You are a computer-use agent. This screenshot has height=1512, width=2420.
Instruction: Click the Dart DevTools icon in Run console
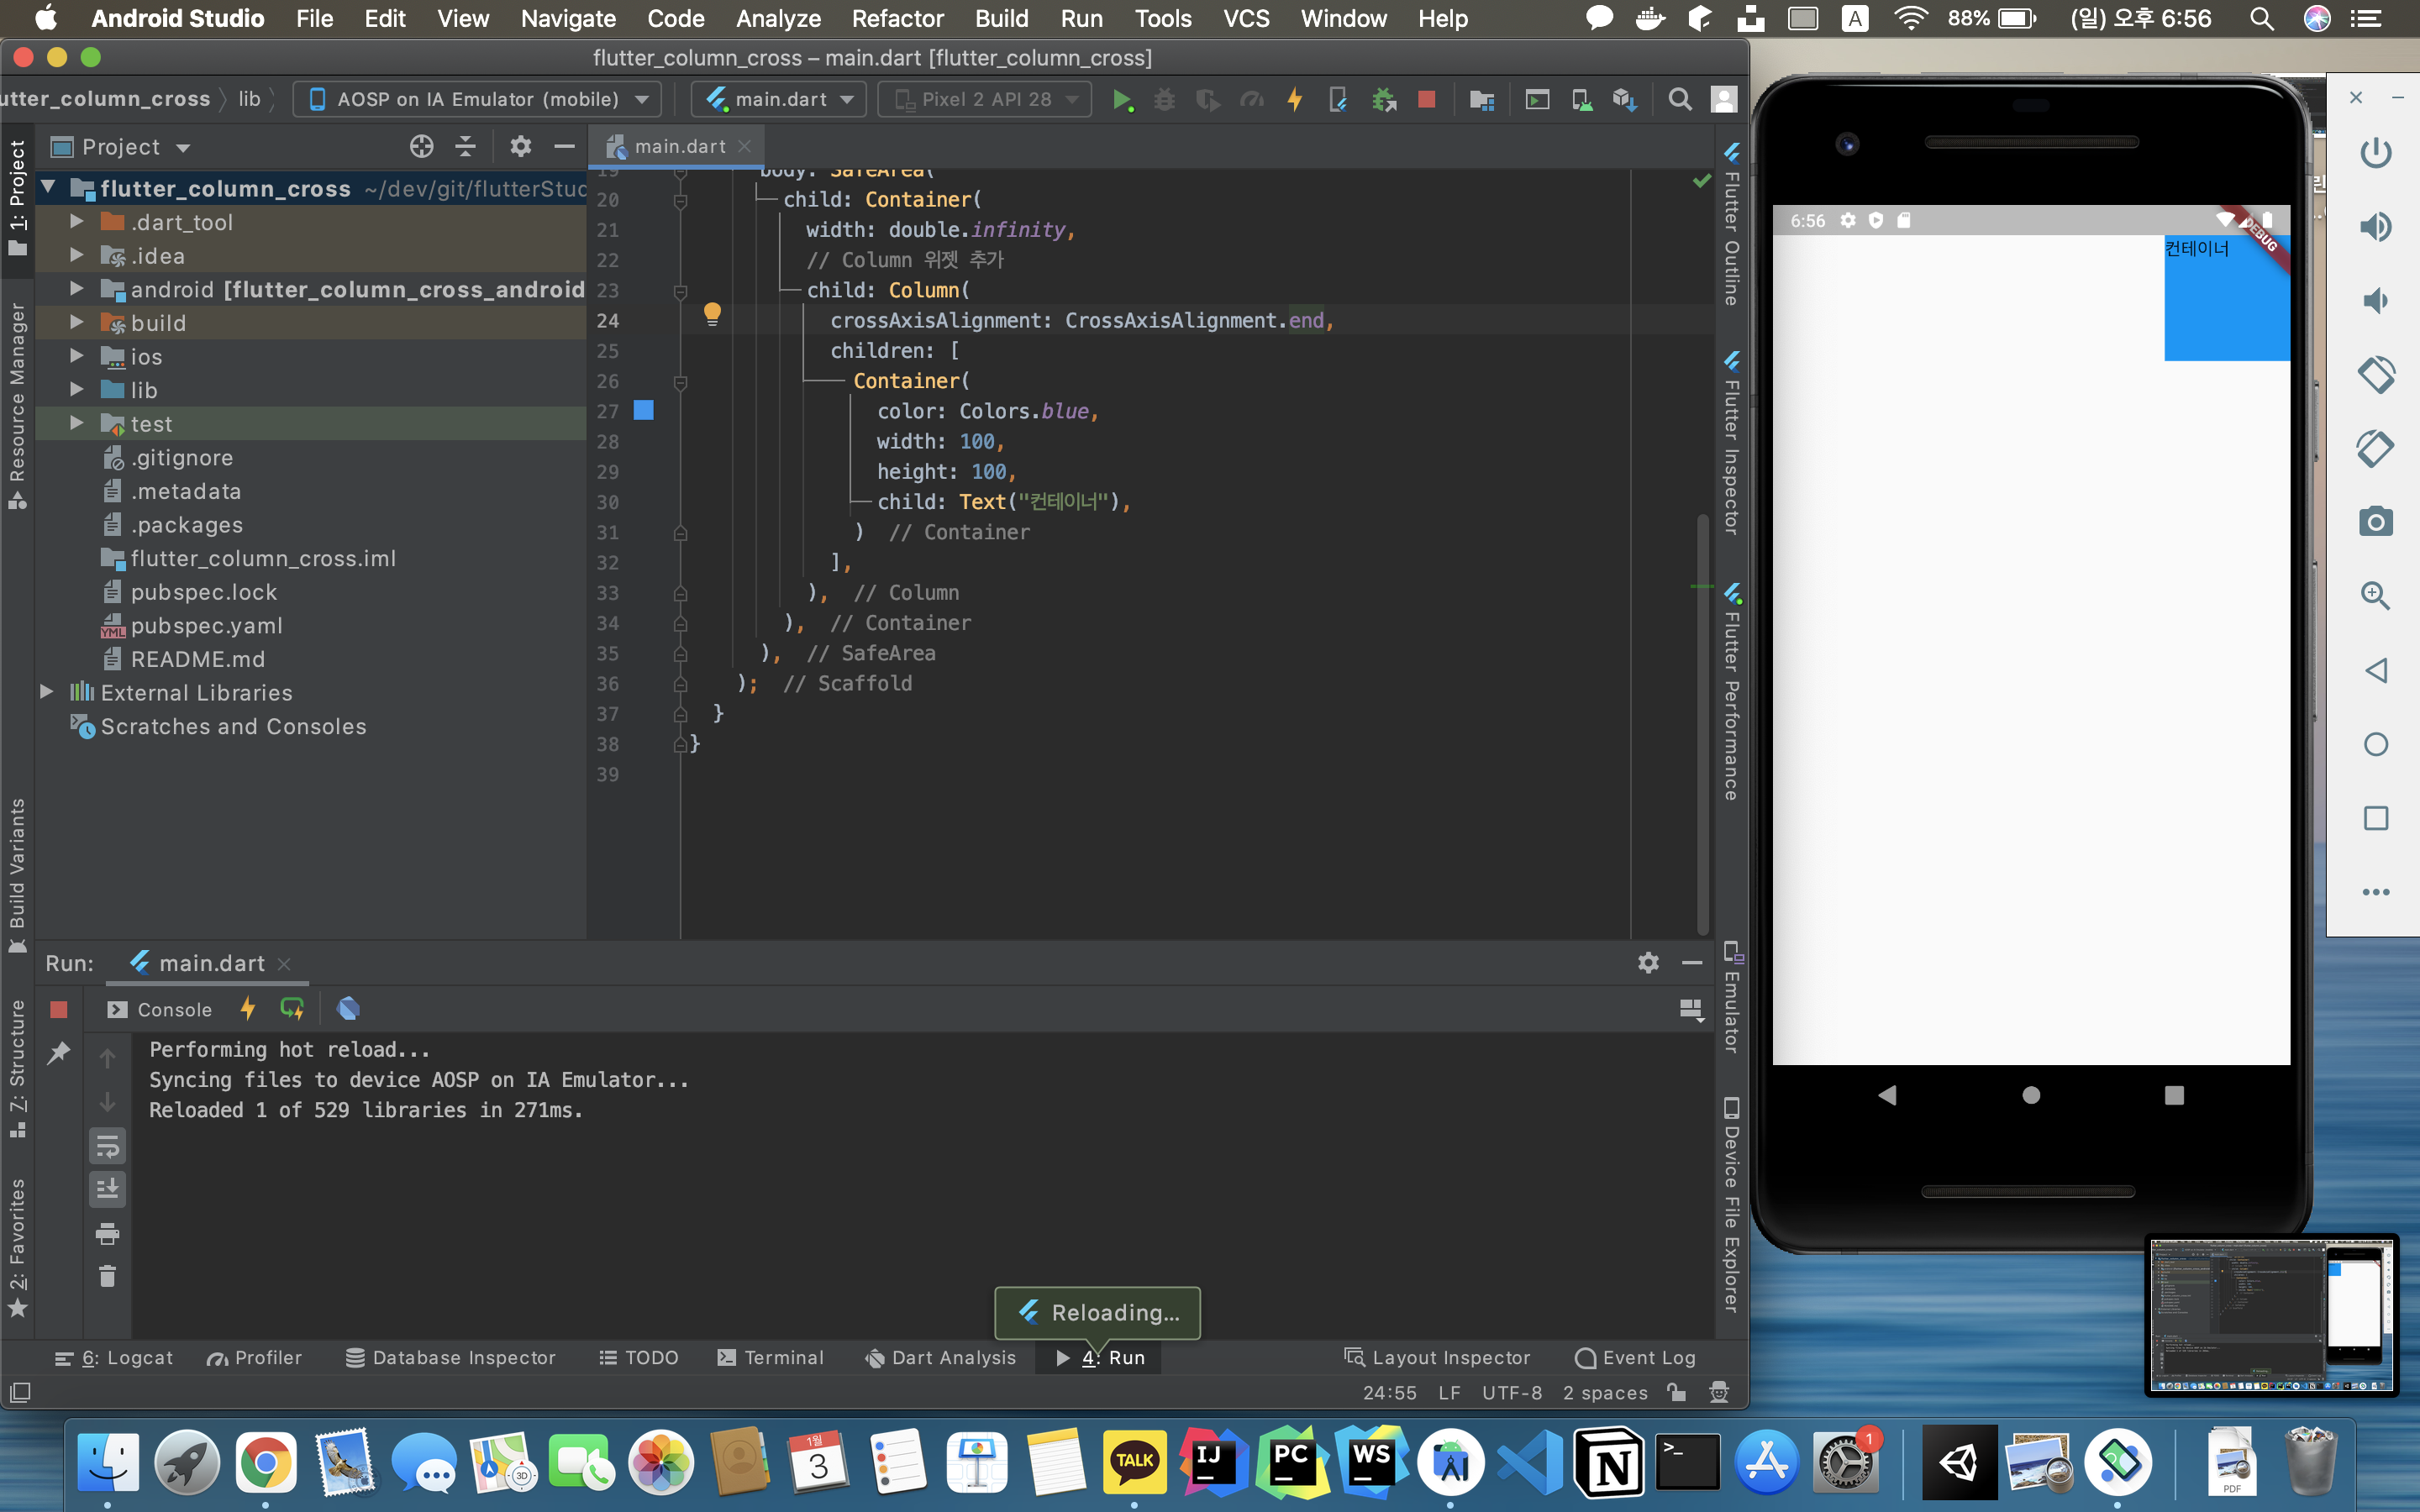348,1009
